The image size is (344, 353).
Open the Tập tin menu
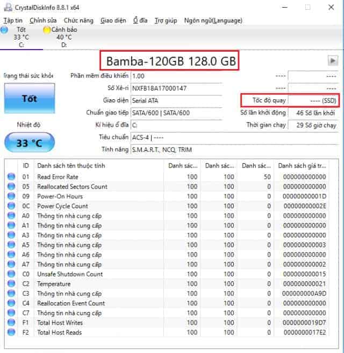coord(13,20)
